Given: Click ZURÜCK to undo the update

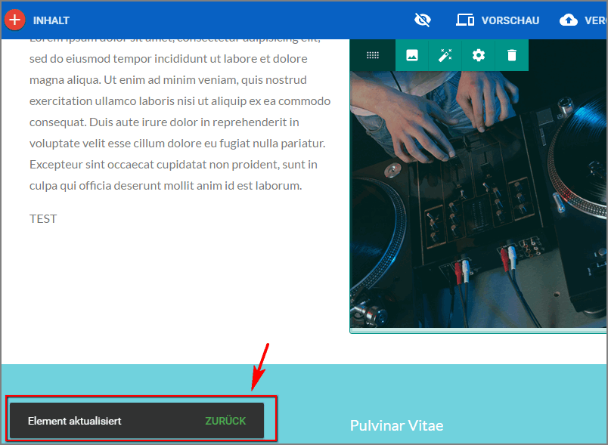Looking at the screenshot, I should point(225,421).
